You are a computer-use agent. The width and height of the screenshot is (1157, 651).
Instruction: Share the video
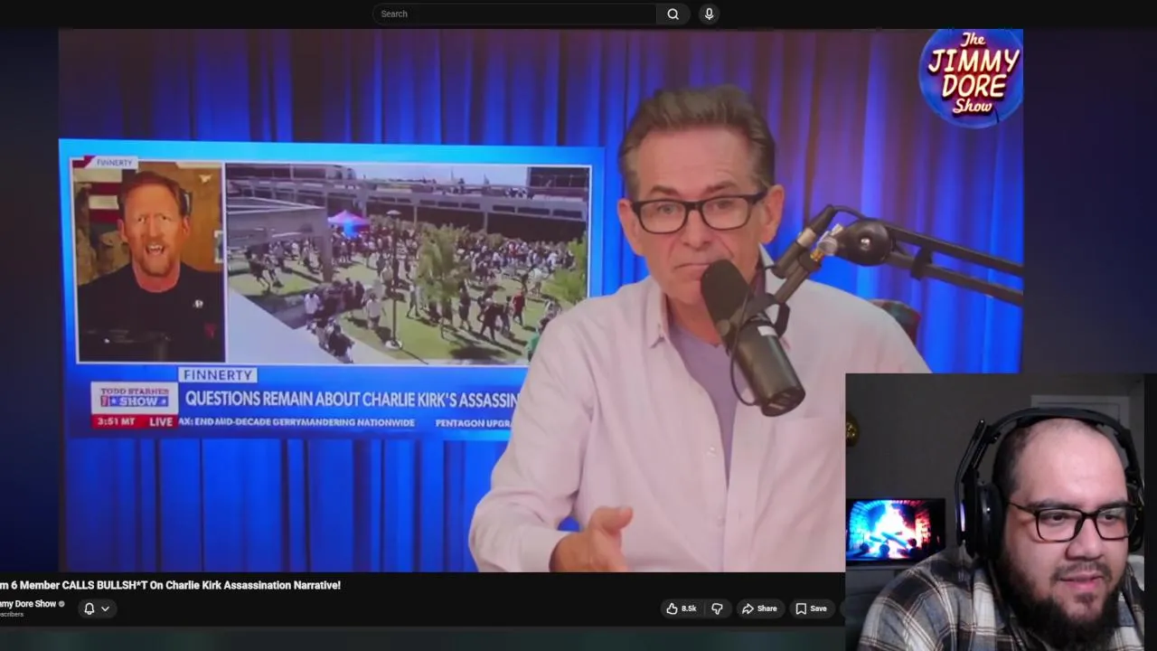pyautogui.click(x=759, y=609)
